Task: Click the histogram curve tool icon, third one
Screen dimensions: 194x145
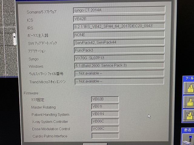Action: tap(189, 115)
